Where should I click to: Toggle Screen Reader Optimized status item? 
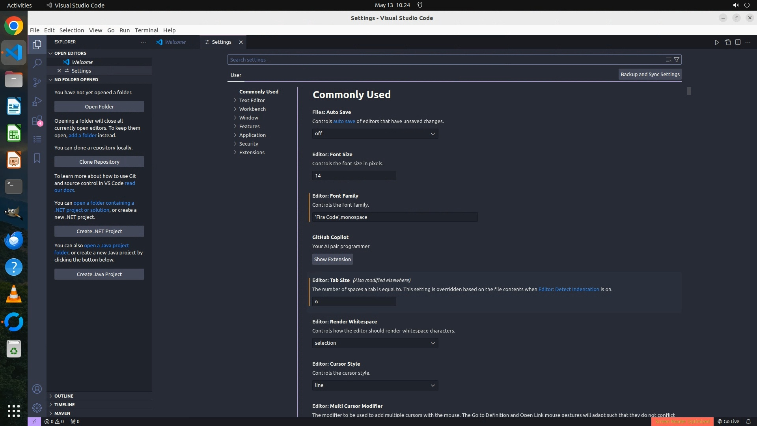pos(682,421)
